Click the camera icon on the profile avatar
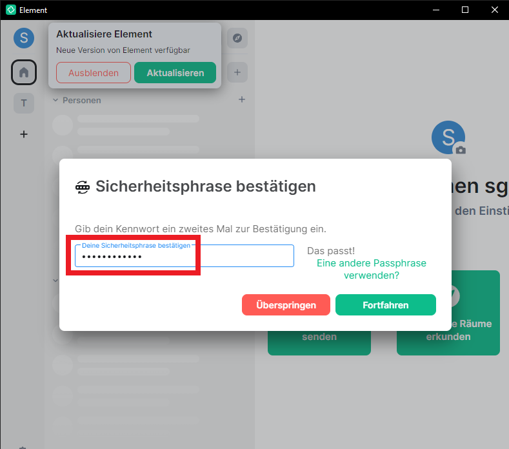The height and width of the screenshot is (449, 509). 460,150
